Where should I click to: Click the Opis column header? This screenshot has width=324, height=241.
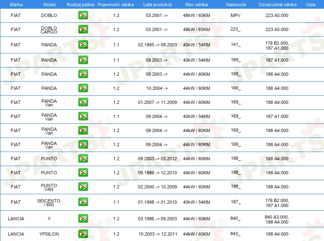(311, 5)
